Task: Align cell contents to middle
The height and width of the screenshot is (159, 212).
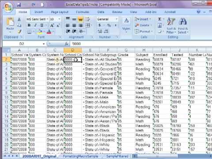Action: (x=74, y=19)
